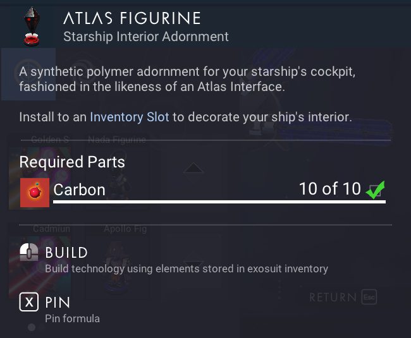
Task: Click the 10 of 10 quantity text
Action: click(x=329, y=188)
